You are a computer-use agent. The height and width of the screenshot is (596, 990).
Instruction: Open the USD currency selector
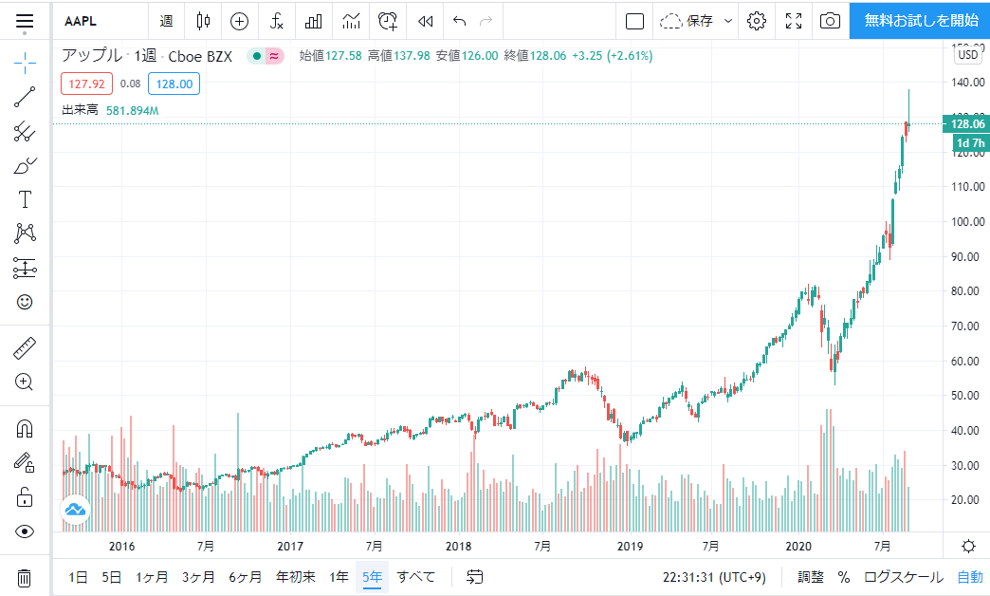[968, 54]
